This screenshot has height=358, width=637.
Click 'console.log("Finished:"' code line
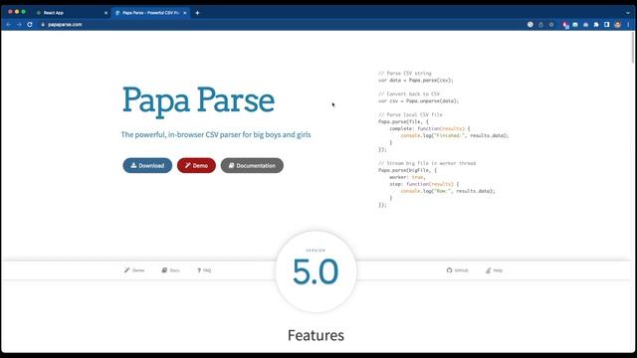pos(455,135)
